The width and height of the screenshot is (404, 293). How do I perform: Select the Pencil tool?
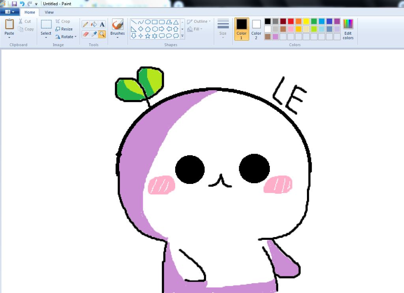[x=86, y=24]
